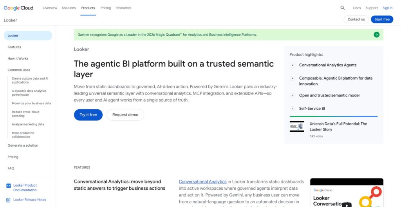Open Analyze marketing data
Screen dimensions: 401x207
[28, 125]
